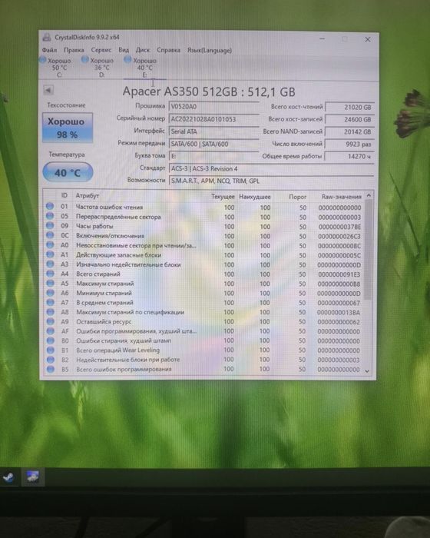Click the Интерфейс field Serial ATA
Viewport: 430px width, 538px height.
click(x=214, y=131)
